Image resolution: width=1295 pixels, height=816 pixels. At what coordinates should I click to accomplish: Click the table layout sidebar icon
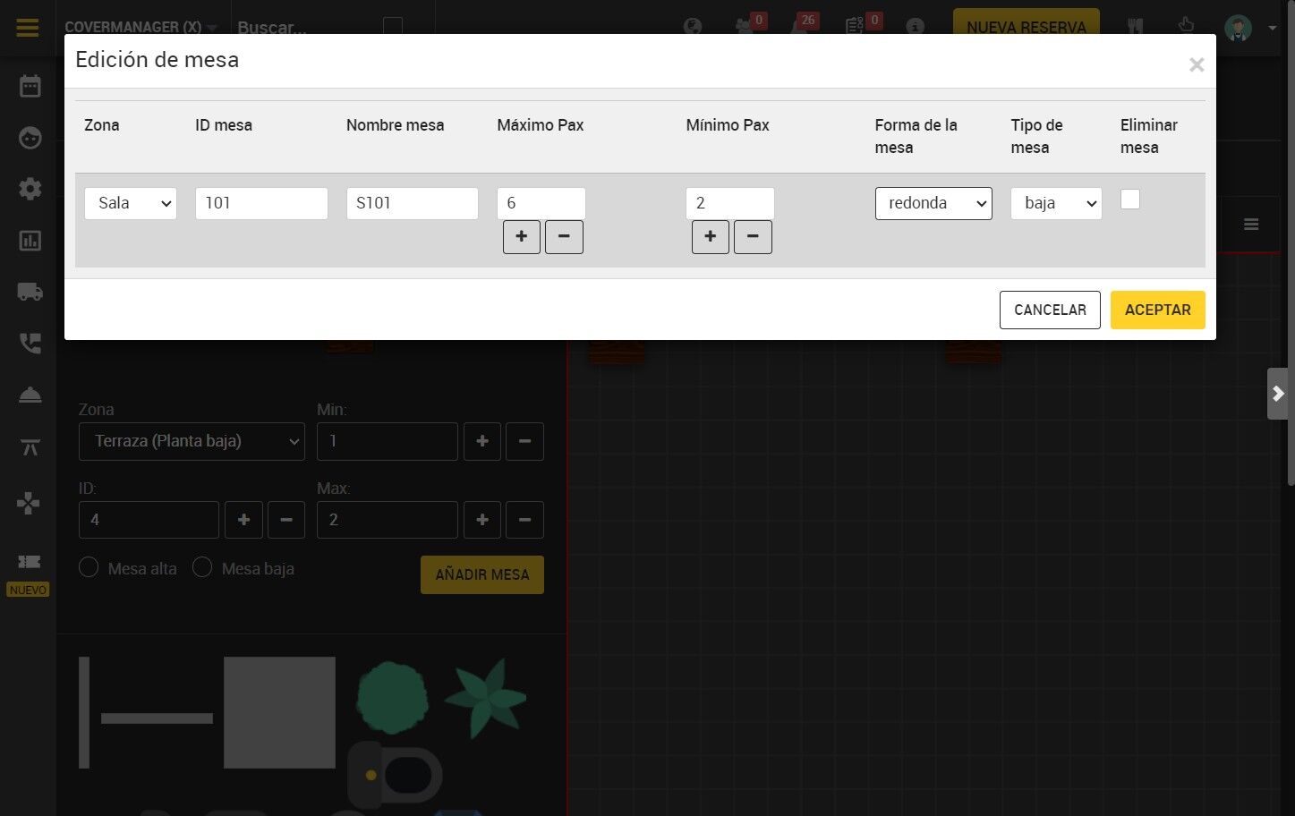30,447
